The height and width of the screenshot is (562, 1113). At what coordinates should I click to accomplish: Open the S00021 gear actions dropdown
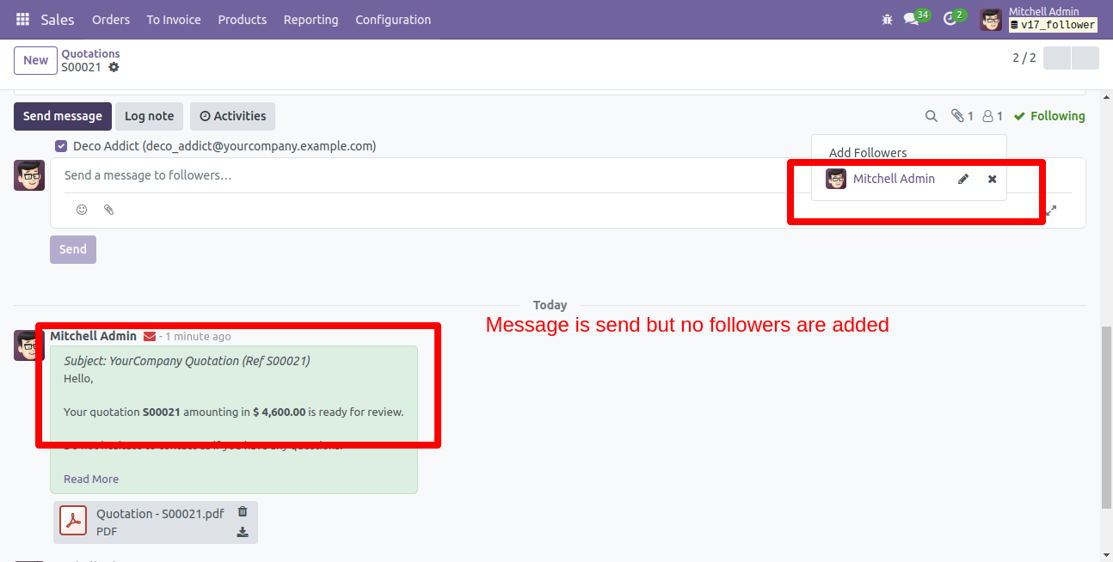click(x=114, y=67)
